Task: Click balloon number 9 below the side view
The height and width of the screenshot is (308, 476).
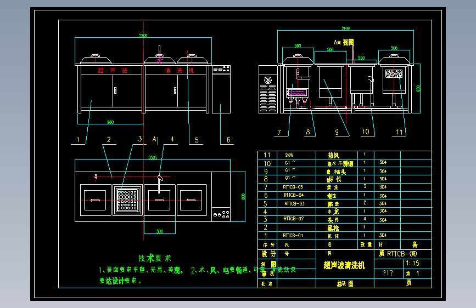Action: pos(337,132)
